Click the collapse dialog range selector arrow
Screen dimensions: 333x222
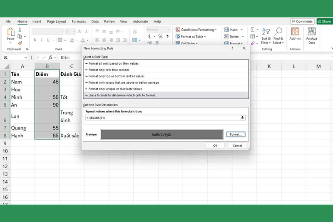[x=243, y=118]
